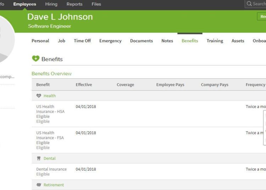This screenshot has width=266, height=190.
Task: Open the Emergency tab
Action: [x=110, y=41]
